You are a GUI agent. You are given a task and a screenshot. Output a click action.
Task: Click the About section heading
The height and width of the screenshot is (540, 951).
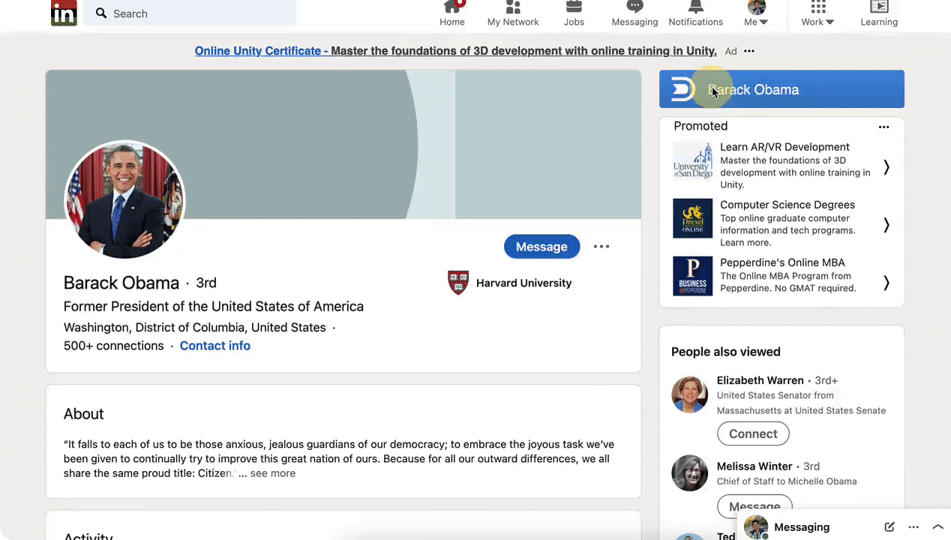(84, 414)
